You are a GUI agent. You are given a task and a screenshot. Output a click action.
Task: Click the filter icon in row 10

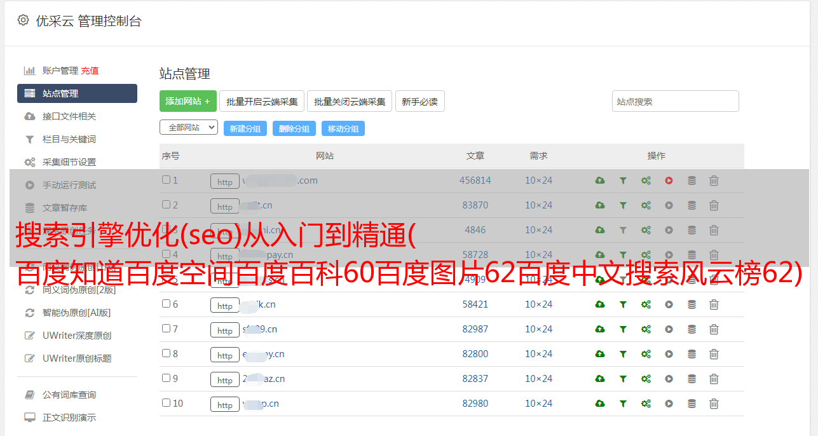tap(623, 404)
